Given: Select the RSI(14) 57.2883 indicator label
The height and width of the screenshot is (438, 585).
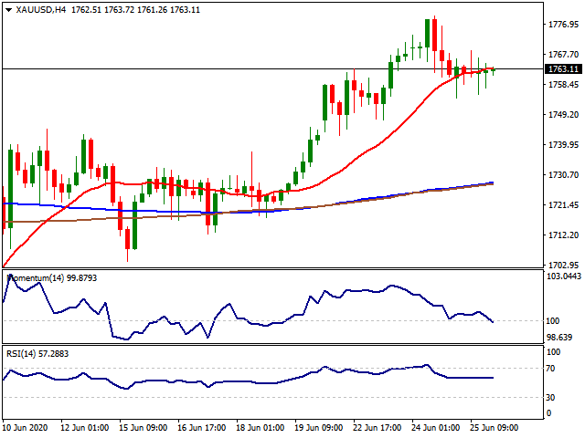Looking at the screenshot, I should (x=37, y=354).
